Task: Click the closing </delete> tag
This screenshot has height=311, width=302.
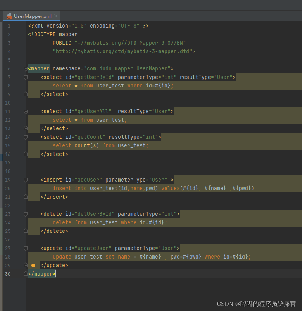Action: 54,231
